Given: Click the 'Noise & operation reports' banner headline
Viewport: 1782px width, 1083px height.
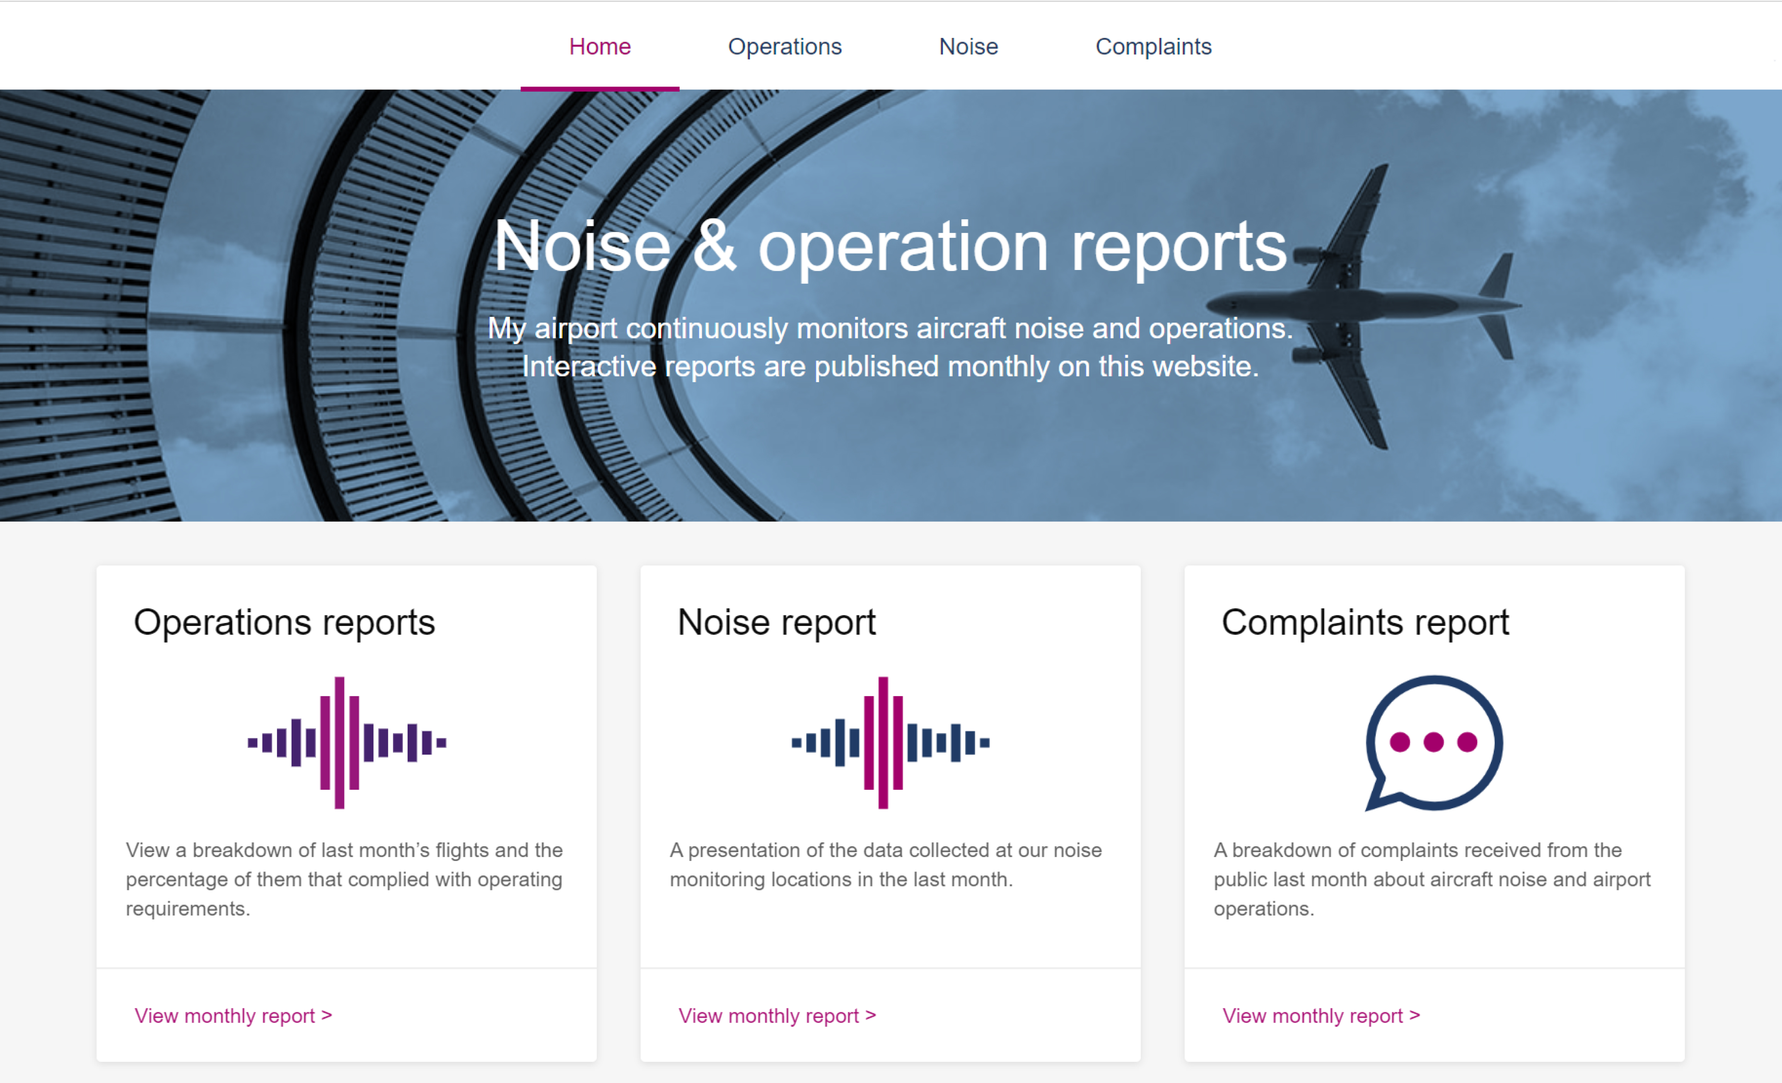Looking at the screenshot, I should click(x=890, y=248).
